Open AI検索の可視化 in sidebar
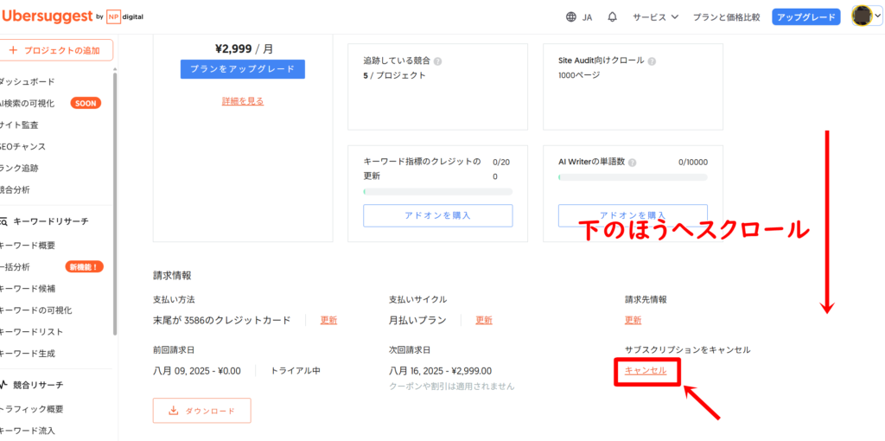This screenshot has width=885, height=441. tap(27, 104)
